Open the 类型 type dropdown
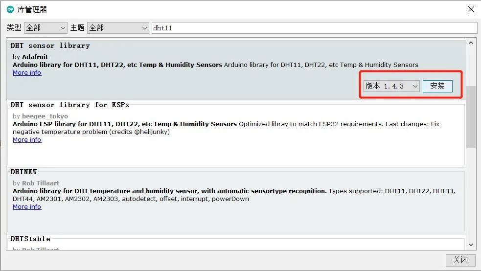The height and width of the screenshot is (271, 481). point(46,28)
